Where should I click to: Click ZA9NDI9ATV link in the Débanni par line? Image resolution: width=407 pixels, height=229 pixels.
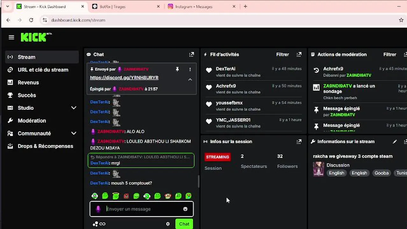pyautogui.click(x=359, y=75)
